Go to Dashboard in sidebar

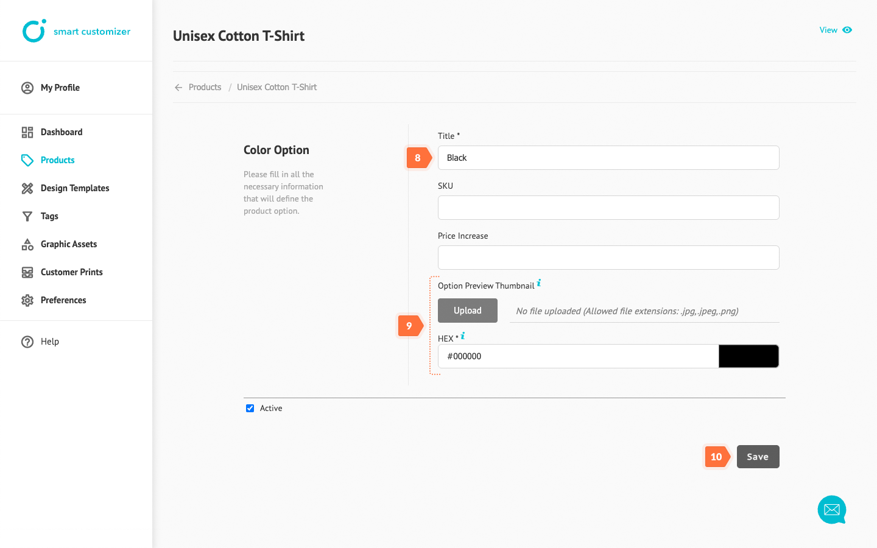(62, 132)
